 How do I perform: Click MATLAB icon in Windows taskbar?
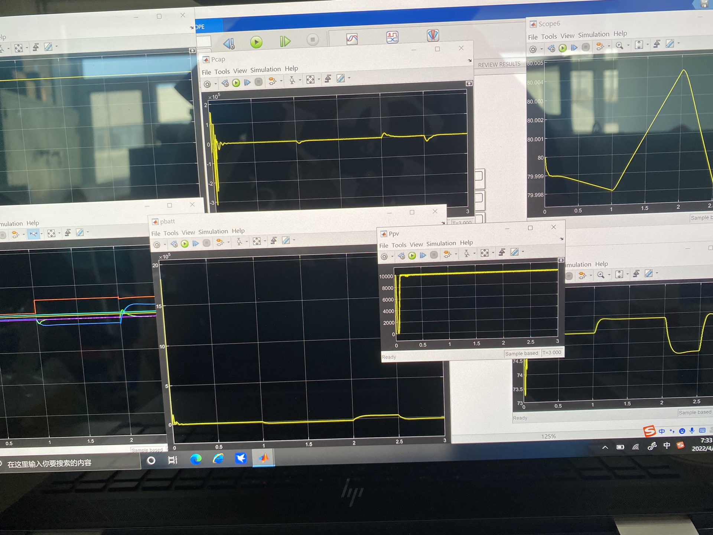264,458
